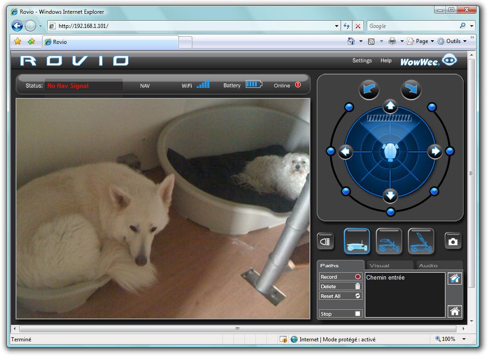The height and width of the screenshot is (356, 488).
Task: Open Rovio Settings
Action: tap(362, 60)
